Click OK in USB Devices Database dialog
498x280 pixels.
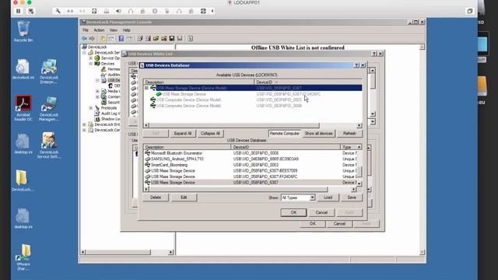(293, 212)
